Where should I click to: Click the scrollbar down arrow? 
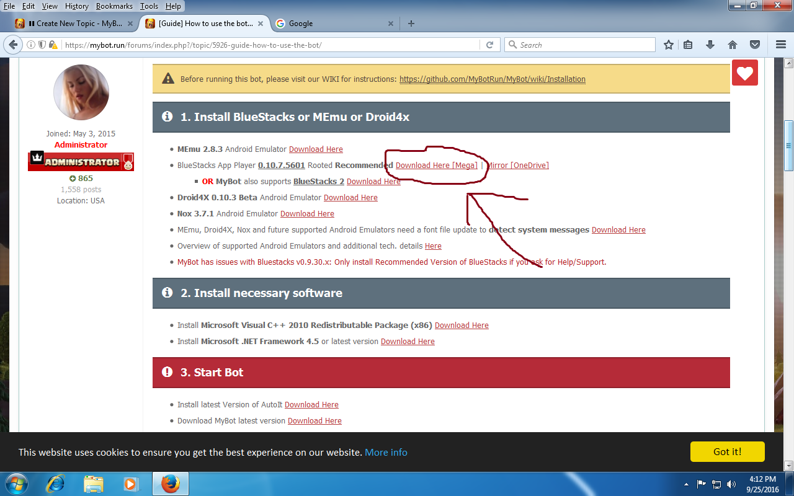pos(789,465)
